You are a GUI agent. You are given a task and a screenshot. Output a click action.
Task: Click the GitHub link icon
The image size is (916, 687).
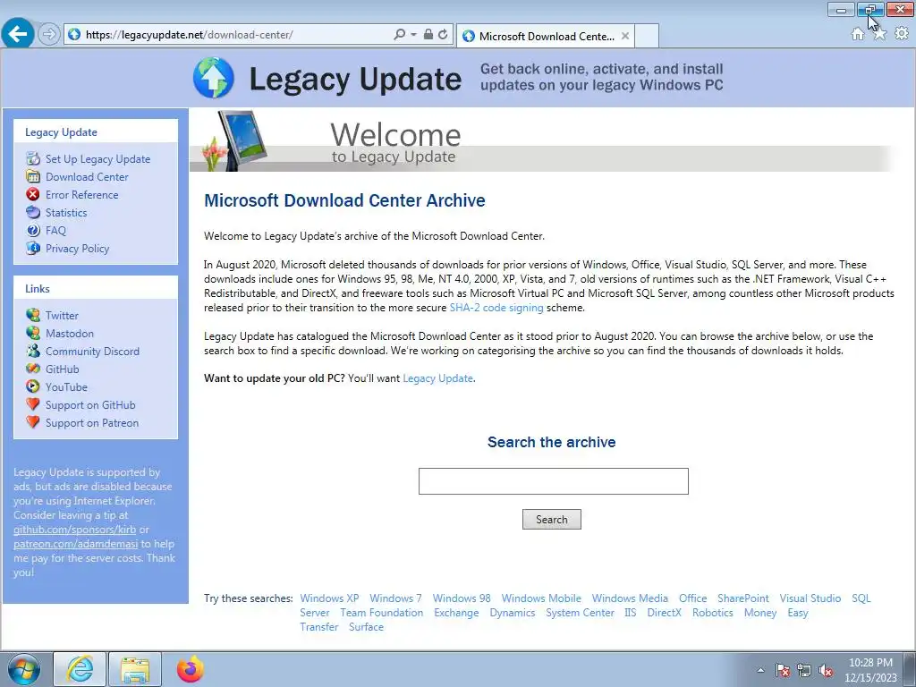pos(33,369)
